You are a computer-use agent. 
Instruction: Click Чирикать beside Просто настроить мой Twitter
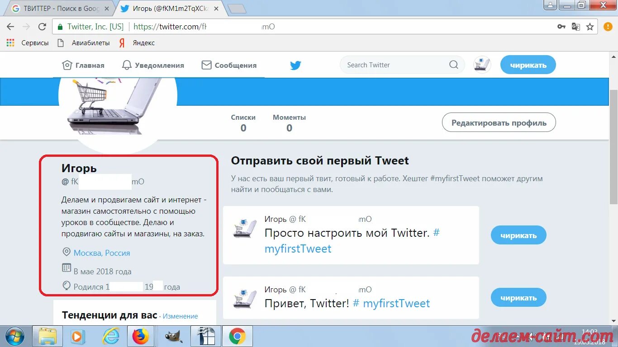coord(518,235)
